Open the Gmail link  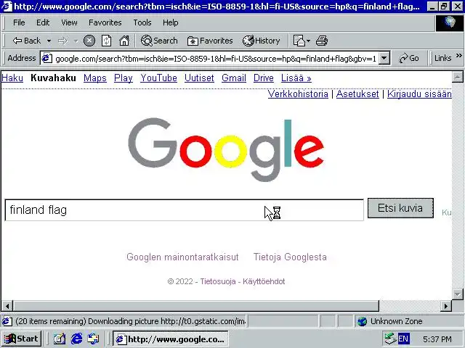(x=234, y=78)
